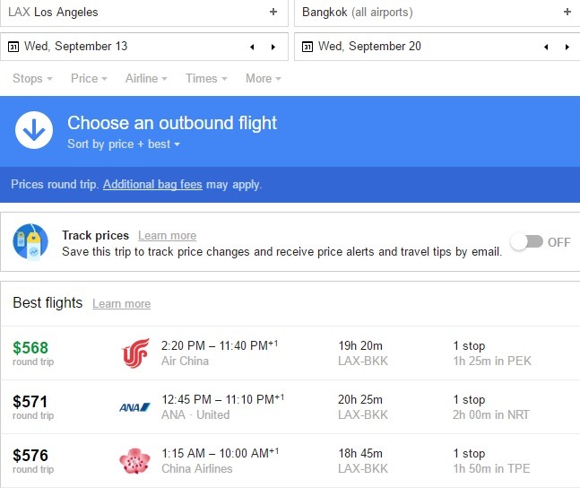
Task: Open calendar icon for return date
Action: coord(307,47)
